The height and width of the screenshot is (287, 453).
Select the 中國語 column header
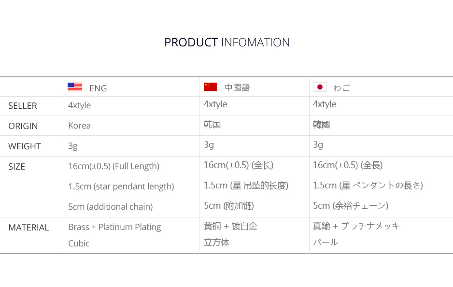(237, 87)
